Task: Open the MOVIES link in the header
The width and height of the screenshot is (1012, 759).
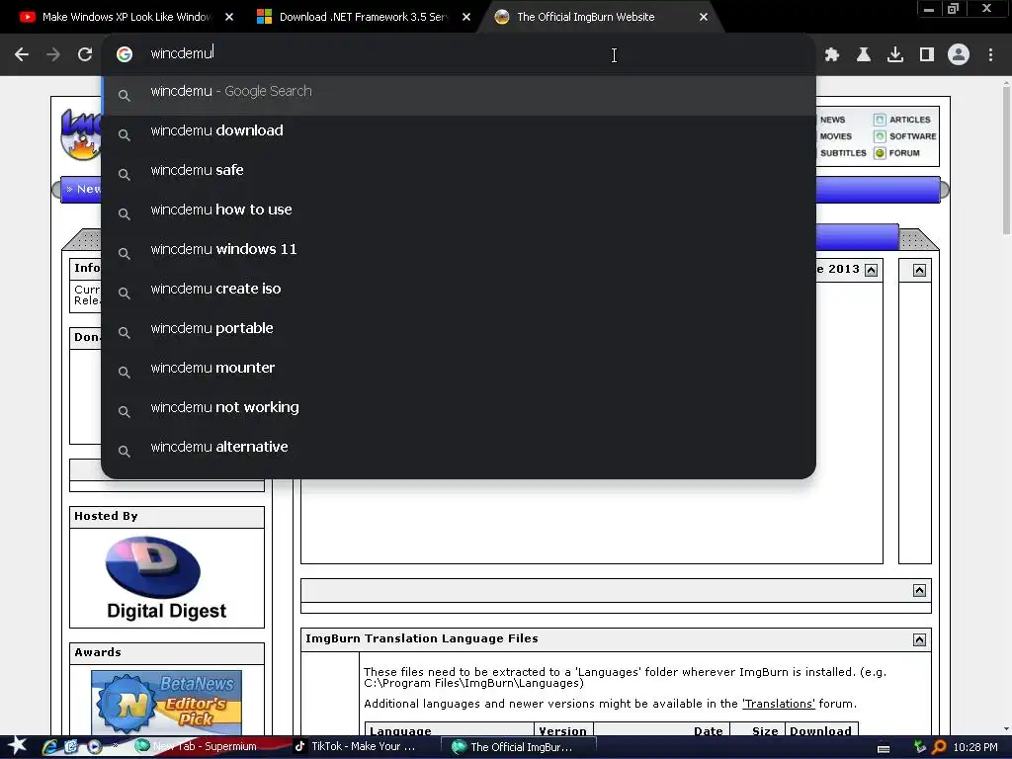Action: tap(836, 136)
